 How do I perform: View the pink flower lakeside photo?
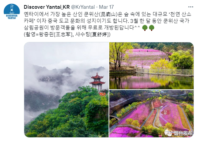click(x=151, y=66)
